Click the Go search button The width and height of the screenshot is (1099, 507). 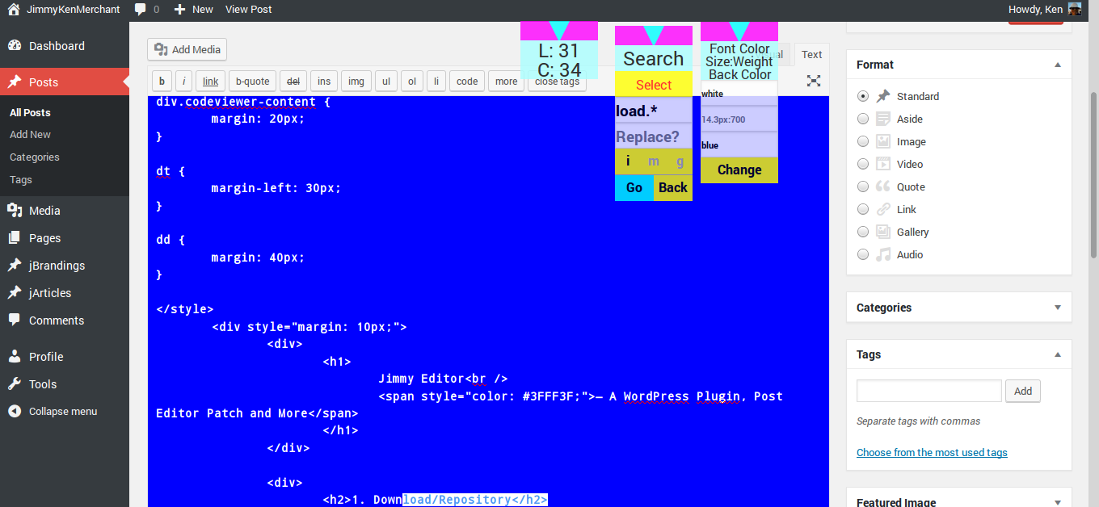click(634, 188)
